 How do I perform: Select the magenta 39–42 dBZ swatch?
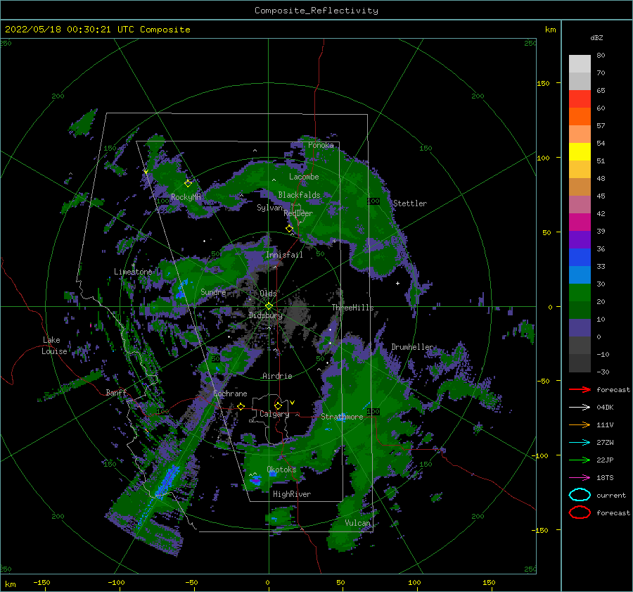click(580, 222)
